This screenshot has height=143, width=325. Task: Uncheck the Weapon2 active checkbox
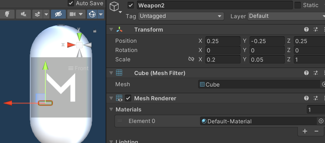(131, 5)
